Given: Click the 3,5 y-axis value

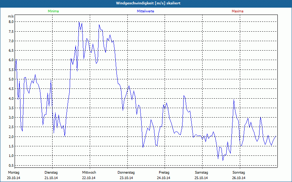Looking at the screenshot, I should click(11, 108).
